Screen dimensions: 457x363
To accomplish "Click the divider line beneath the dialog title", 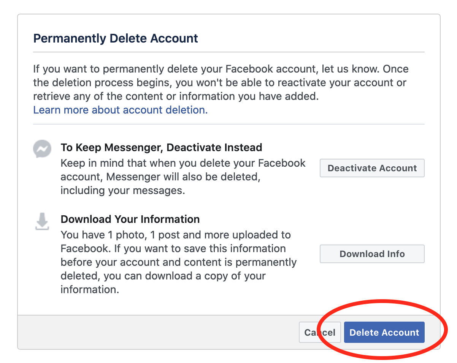I will click(229, 52).
